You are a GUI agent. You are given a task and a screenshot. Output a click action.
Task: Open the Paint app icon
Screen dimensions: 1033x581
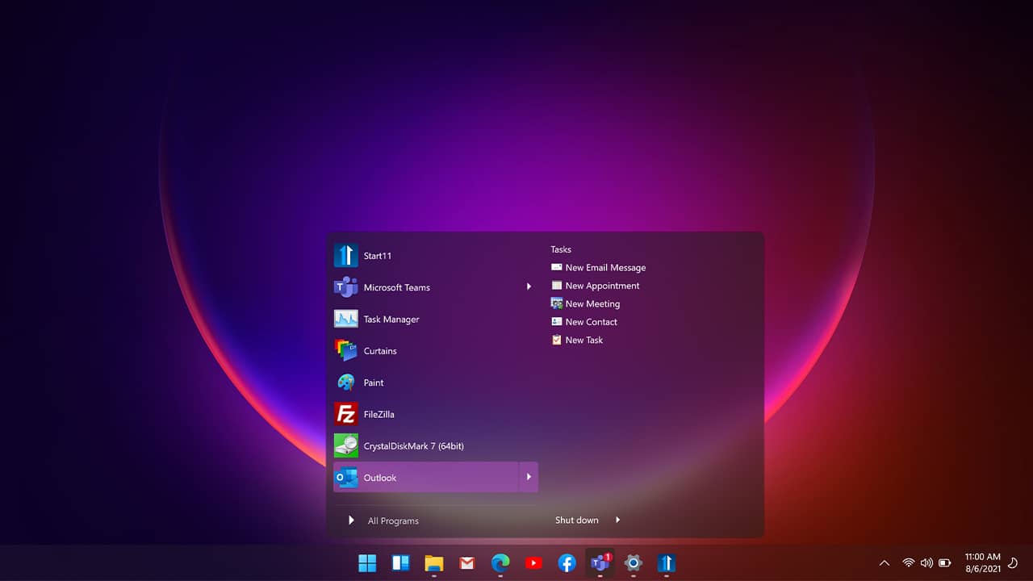click(x=345, y=382)
